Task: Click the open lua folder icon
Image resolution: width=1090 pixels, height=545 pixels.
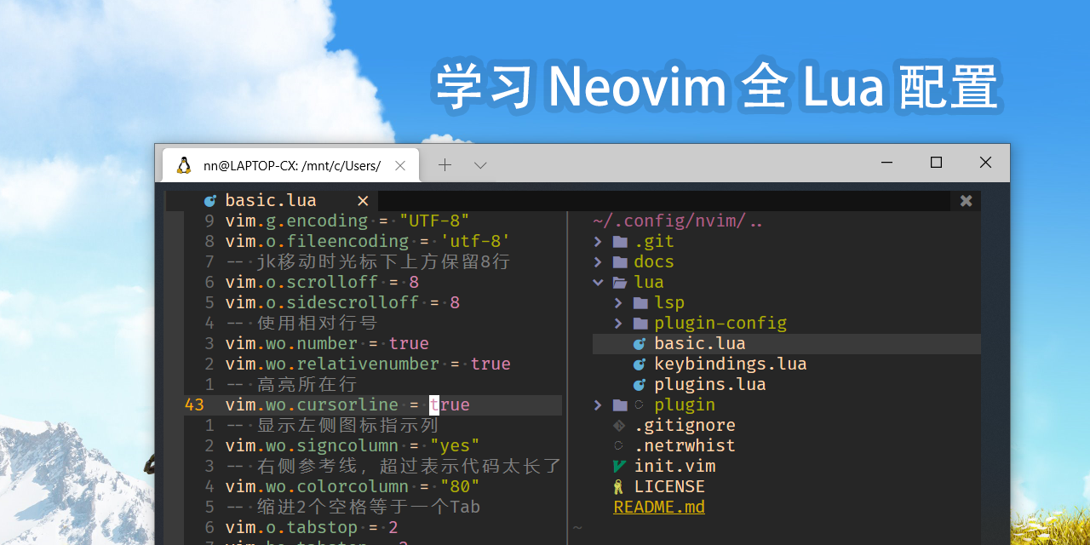Action: (x=621, y=283)
